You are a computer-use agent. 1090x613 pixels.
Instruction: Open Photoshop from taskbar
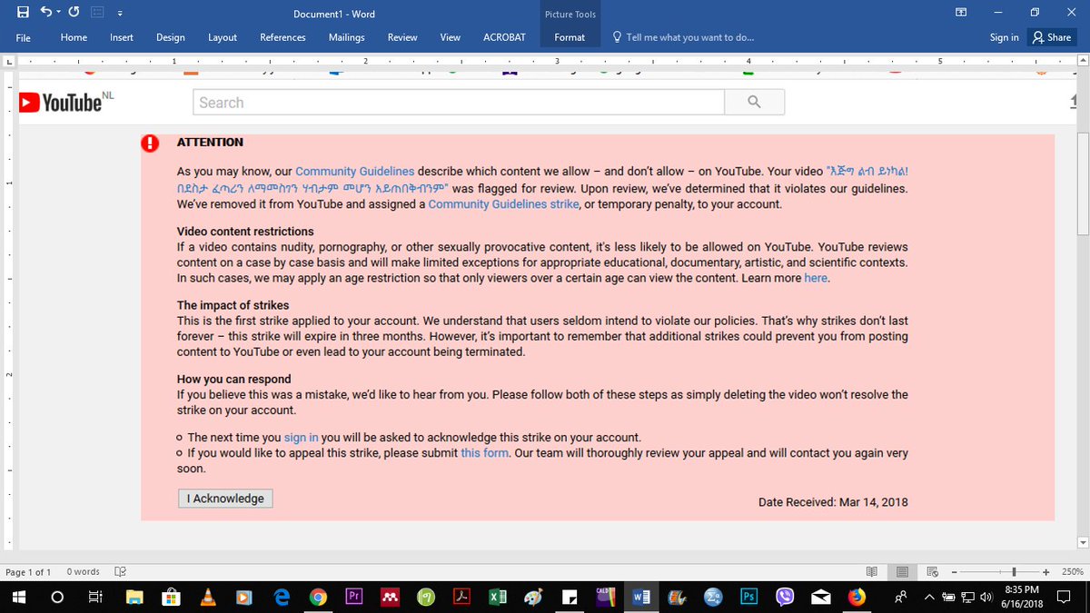coord(749,598)
